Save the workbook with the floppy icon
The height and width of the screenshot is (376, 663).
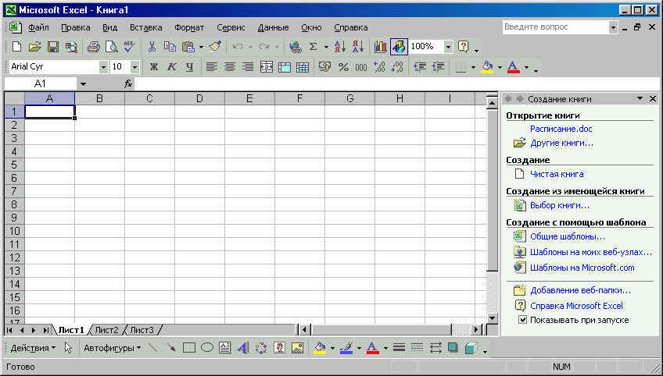coord(53,47)
